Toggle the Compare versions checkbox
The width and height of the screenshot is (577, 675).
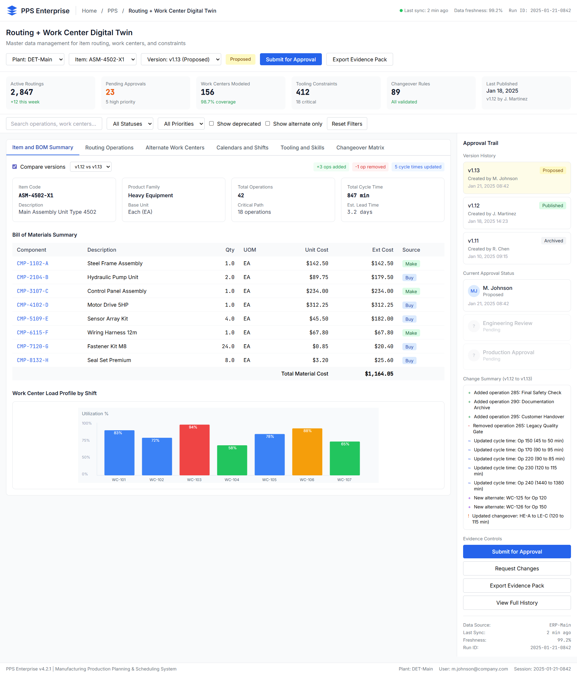[15, 167]
